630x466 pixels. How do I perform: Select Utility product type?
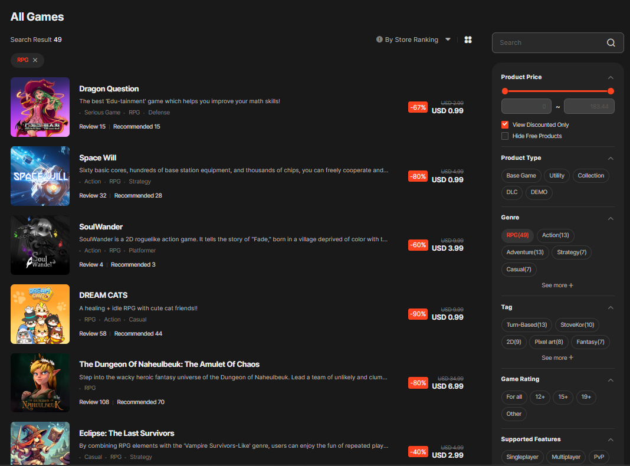pyautogui.click(x=557, y=176)
